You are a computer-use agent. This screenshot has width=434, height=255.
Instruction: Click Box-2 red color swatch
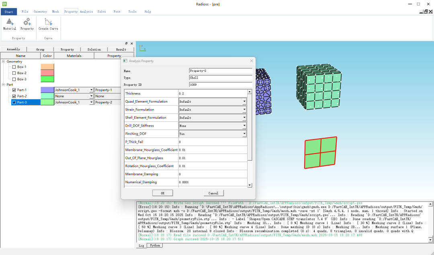pos(47,73)
